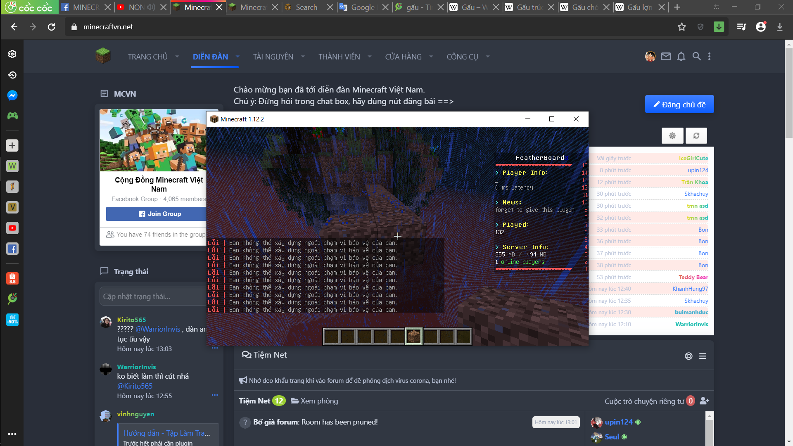Viewport: 793px width, 446px height.
Task: Open Messenger in the browser sidebar
Action: [12, 95]
